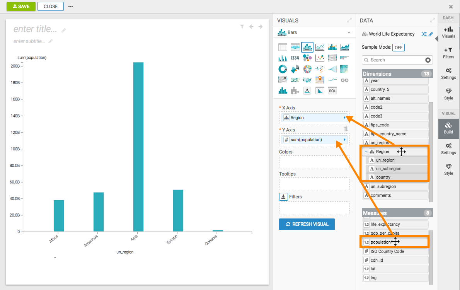Collapse the Bars visual type catalog
The height and width of the screenshot is (290, 460).
[349, 33]
